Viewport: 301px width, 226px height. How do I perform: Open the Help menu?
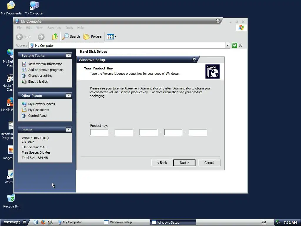tap(80, 28)
